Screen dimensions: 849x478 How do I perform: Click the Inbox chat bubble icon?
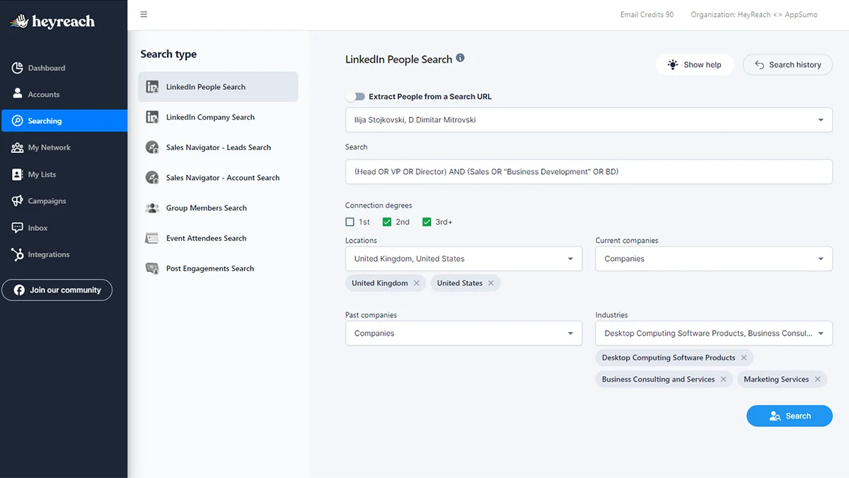pos(18,228)
